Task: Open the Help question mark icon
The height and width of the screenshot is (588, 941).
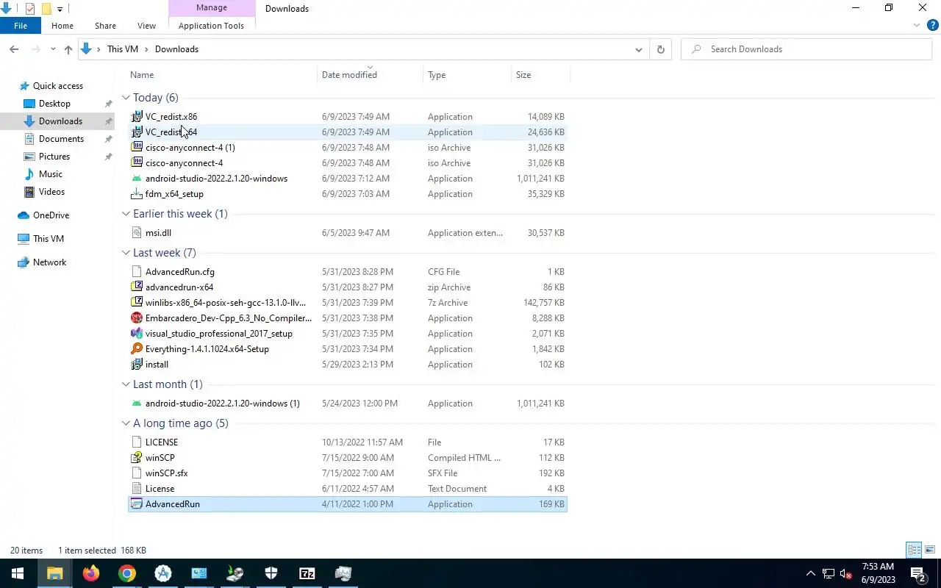Action: point(932,25)
